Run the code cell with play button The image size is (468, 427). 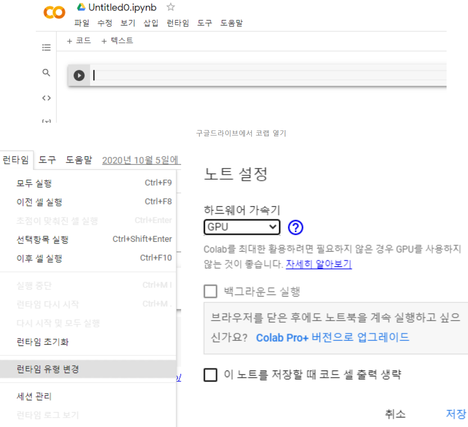coord(79,75)
